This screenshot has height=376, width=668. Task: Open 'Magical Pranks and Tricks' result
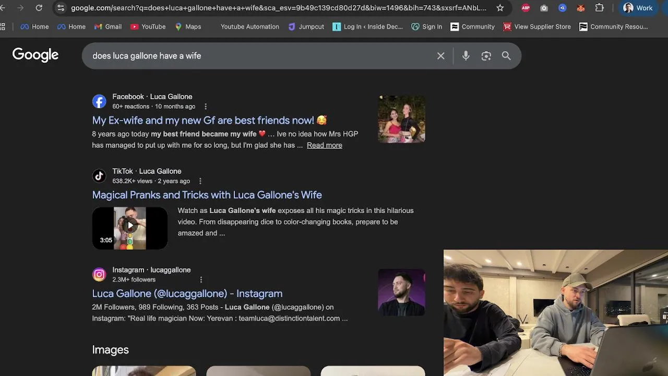click(x=207, y=195)
